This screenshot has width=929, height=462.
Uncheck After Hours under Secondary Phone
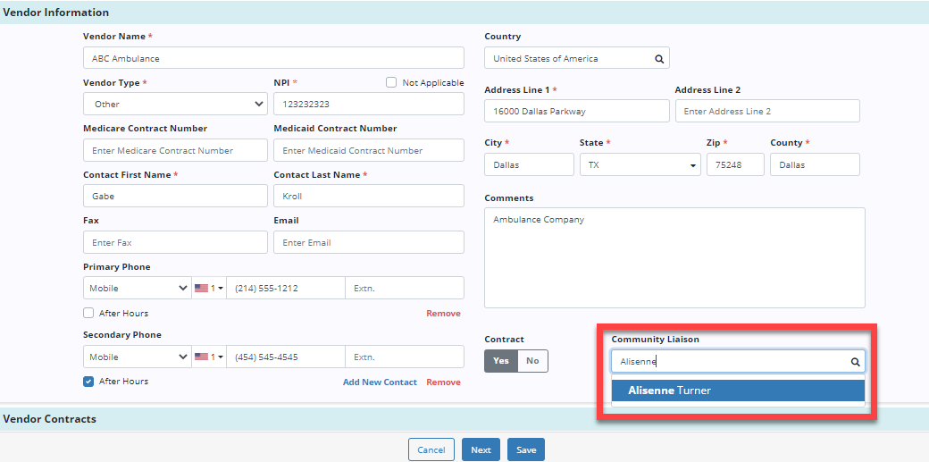[88, 382]
